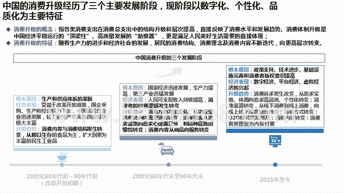Click the text 数字经济、平台经济、虚拟经济的兴起
The image size is (344, 193).
[273, 84]
